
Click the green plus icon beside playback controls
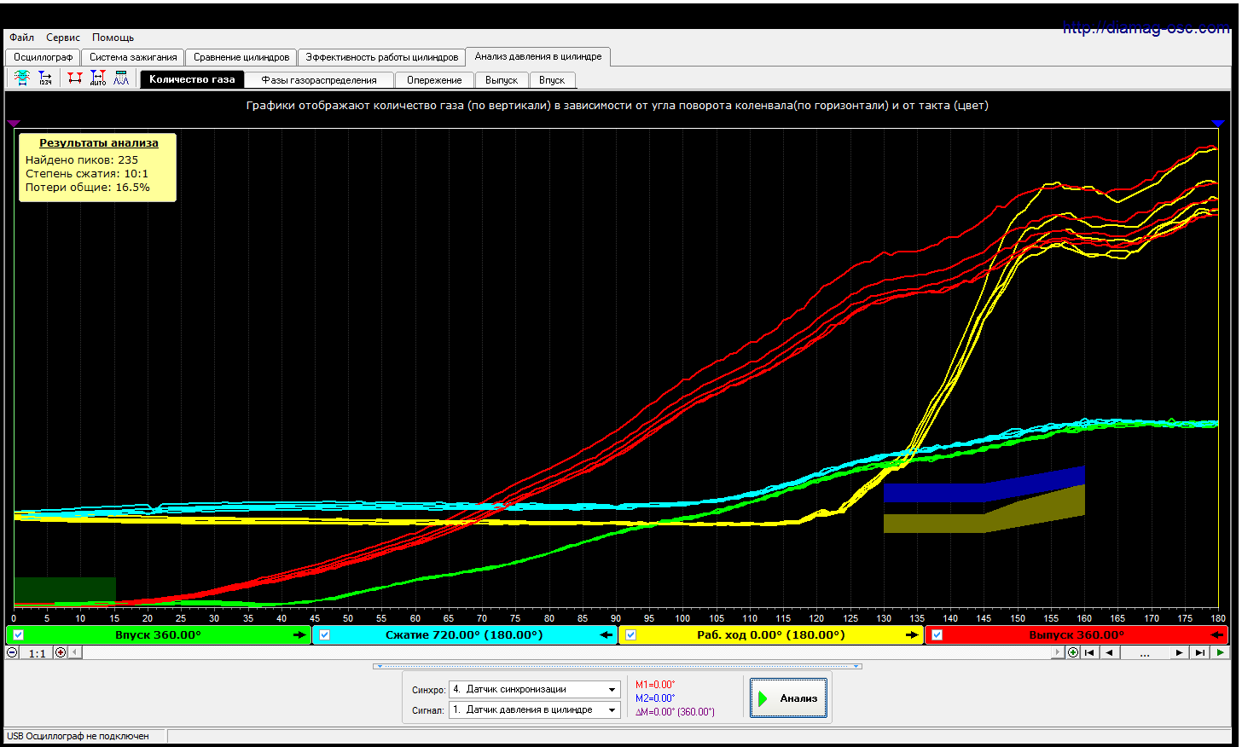(x=1073, y=652)
